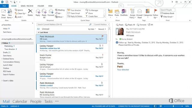Image resolution: width=192 pixels, height=108 pixels.
Task: Open the Move folder menu
Action: pos(110,14)
